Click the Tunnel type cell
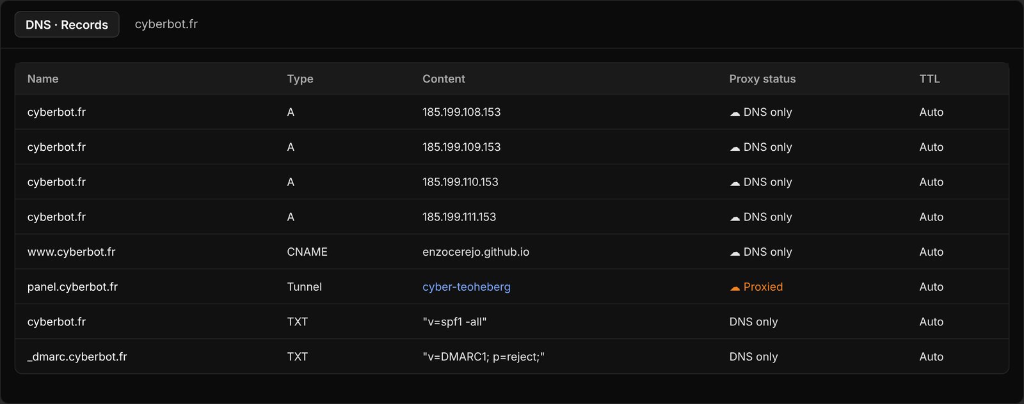Image resolution: width=1024 pixels, height=404 pixels. pyautogui.click(x=304, y=287)
